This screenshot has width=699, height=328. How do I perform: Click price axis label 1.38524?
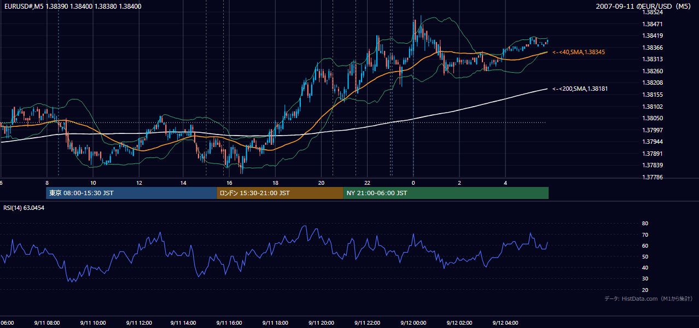pyautogui.click(x=653, y=12)
